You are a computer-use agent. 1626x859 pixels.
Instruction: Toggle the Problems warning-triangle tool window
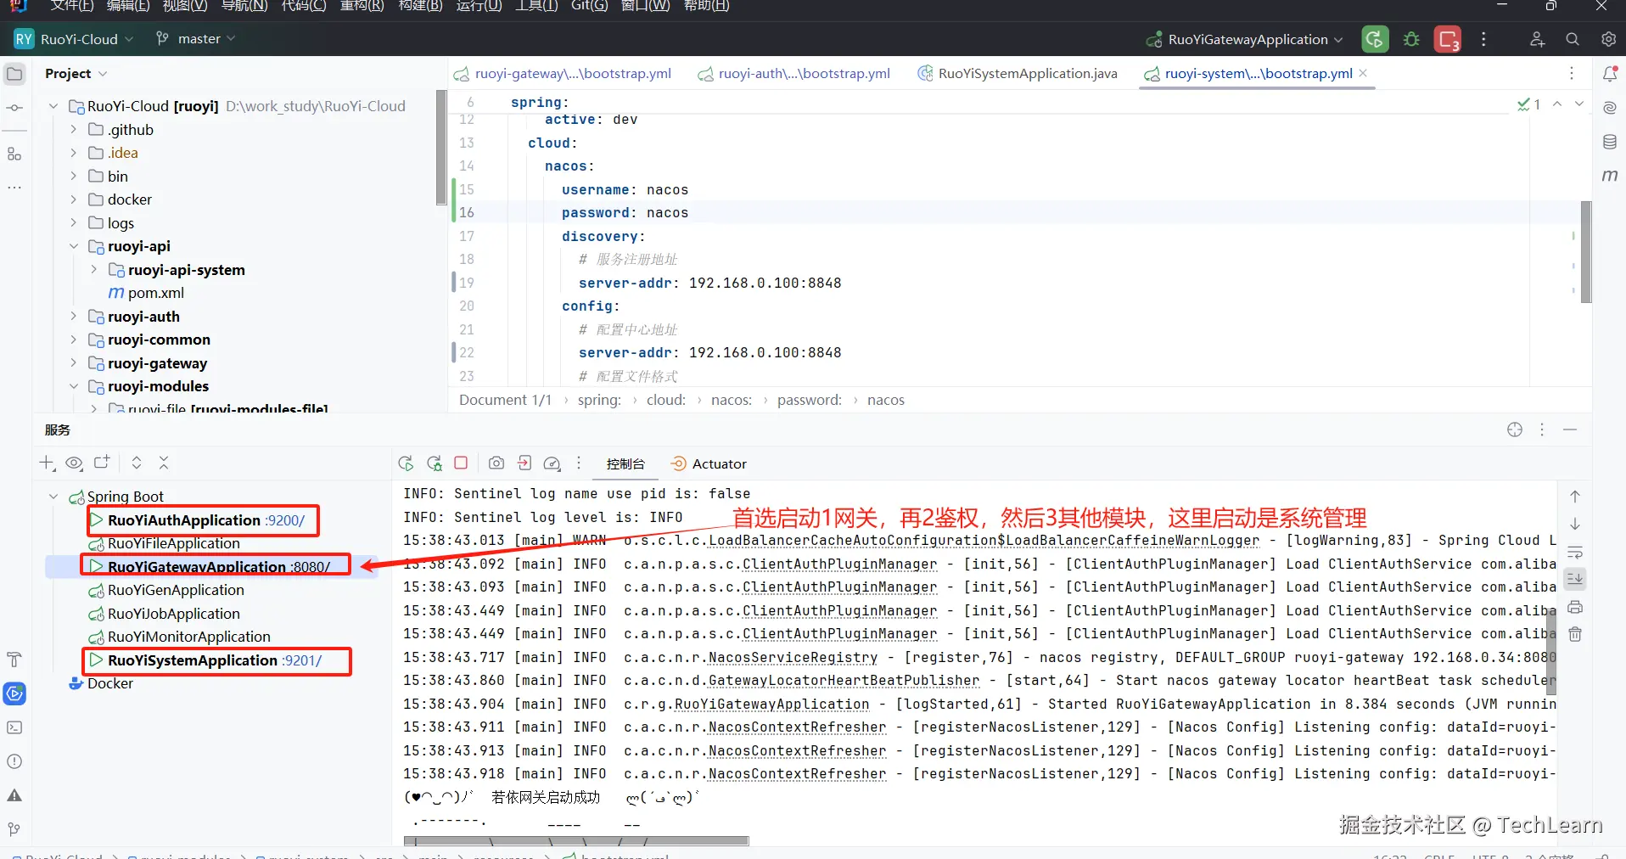(14, 795)
